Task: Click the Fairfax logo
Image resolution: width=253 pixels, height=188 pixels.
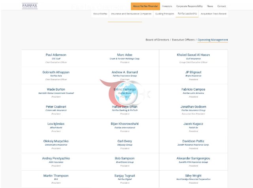Action: 30,6
